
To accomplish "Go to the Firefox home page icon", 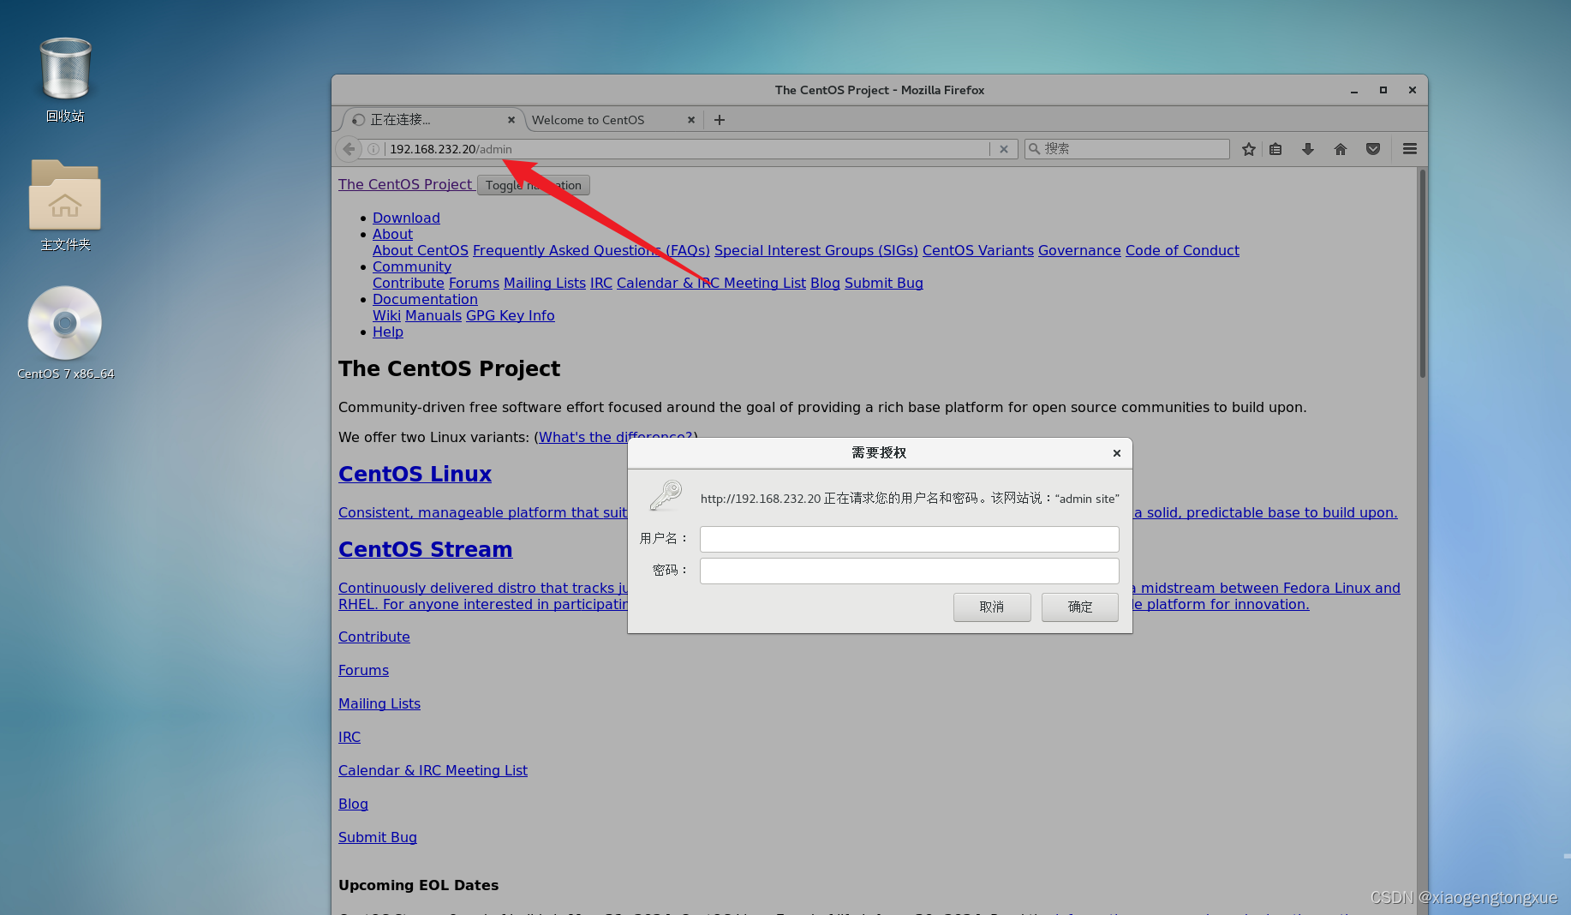I will coord(1341,149).
